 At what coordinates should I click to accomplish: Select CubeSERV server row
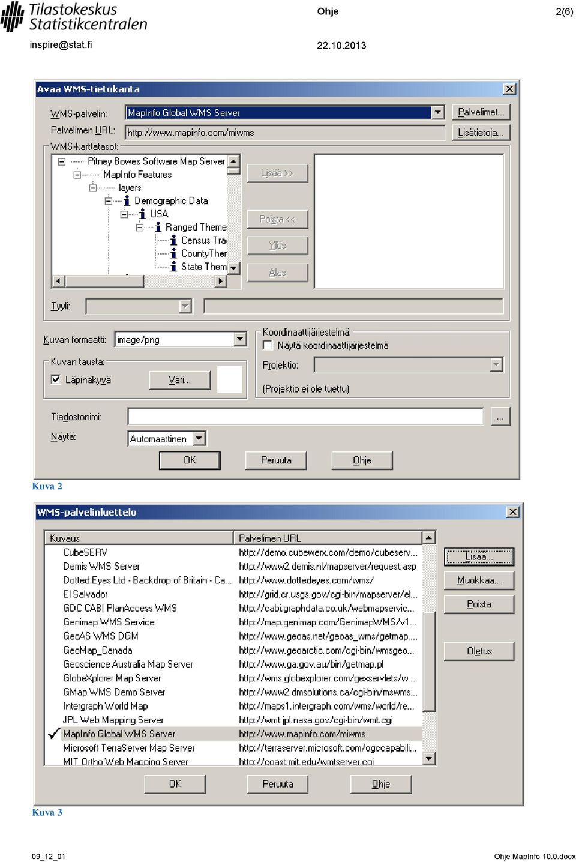pos(234,552)
